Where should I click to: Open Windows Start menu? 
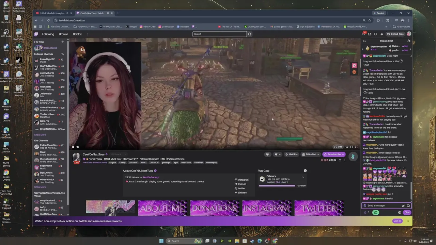point(161,241)
